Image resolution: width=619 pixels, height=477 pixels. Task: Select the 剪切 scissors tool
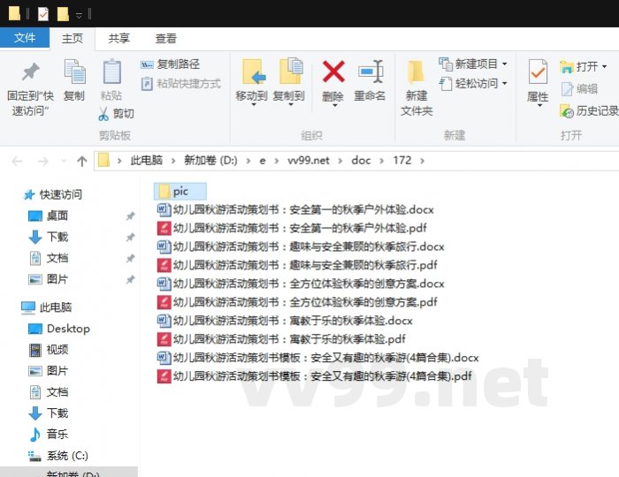[116, 114]
